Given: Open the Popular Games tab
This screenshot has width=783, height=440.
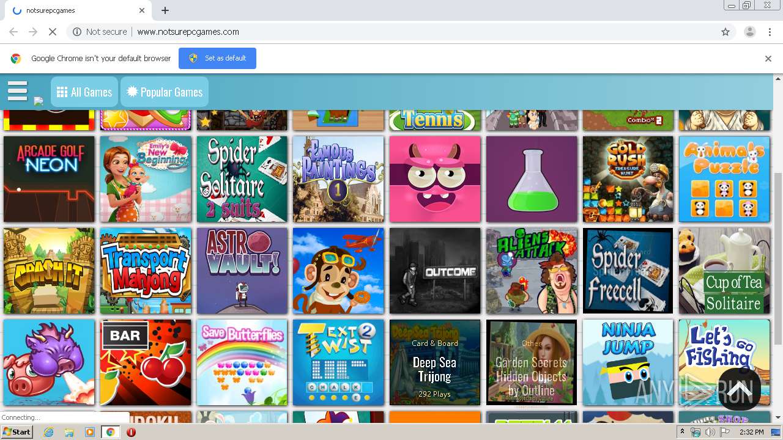Looking at the screenshot, I should pyautogui.click(x=165, y=92).
